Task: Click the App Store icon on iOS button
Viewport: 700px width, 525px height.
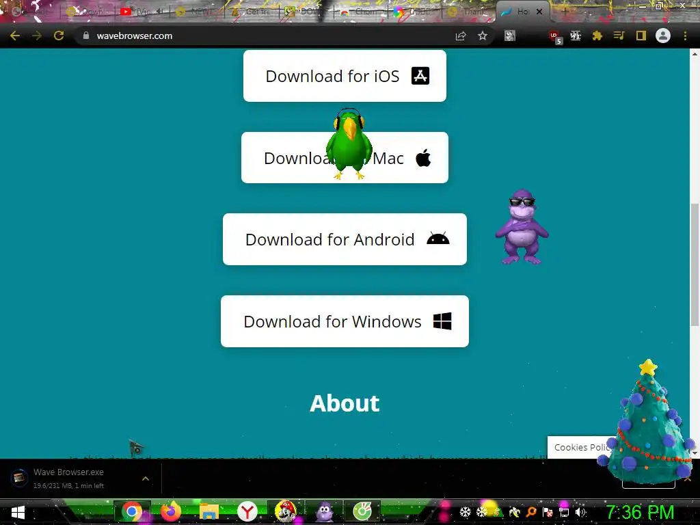Action: 420,76
